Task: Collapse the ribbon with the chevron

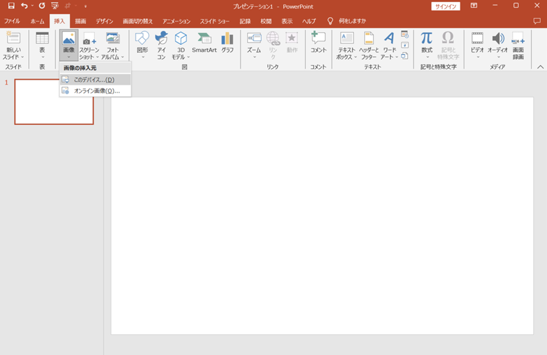Action: point(540,67)
